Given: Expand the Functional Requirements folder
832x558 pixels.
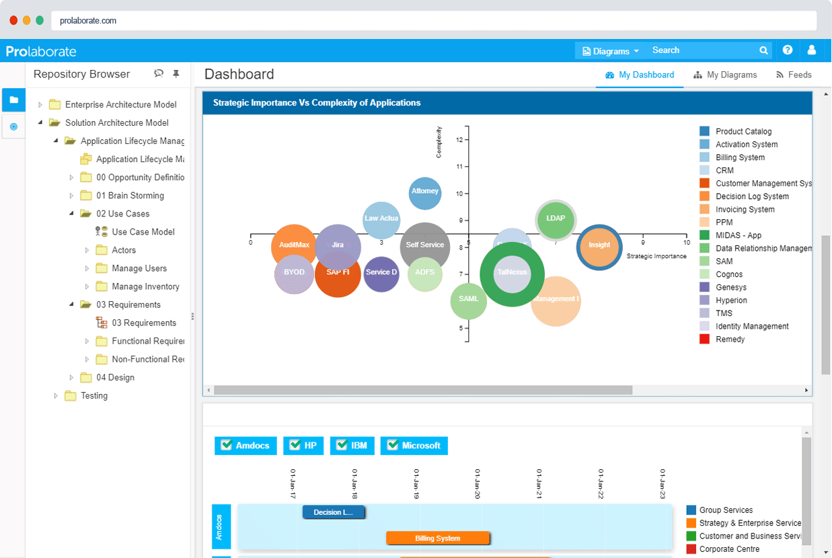Looking at the screenshot, I should [87, 341].
